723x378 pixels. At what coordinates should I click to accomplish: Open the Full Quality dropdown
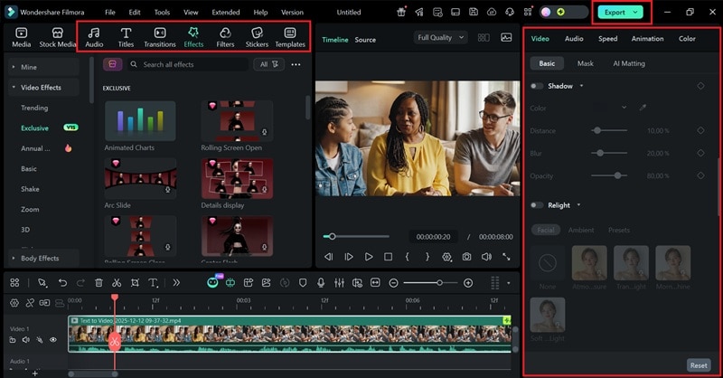point(440,38)
